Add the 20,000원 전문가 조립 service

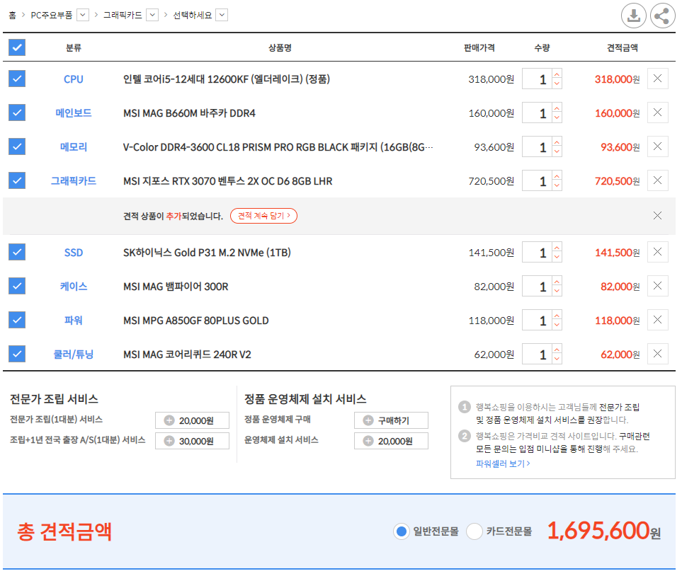click(192, 420)
